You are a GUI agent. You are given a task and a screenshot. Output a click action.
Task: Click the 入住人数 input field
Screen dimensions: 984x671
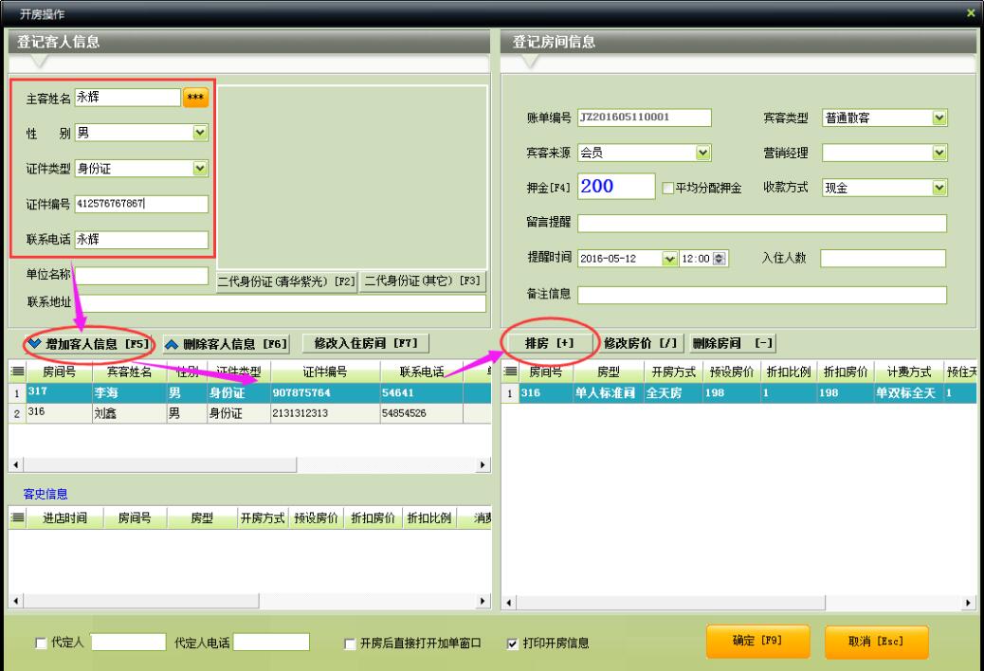(883, 259)
